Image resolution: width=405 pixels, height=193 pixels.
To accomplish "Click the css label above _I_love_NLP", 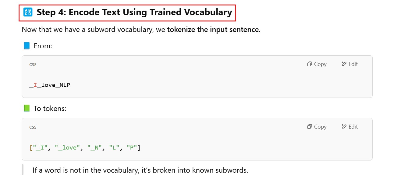I will pos(33,64).
